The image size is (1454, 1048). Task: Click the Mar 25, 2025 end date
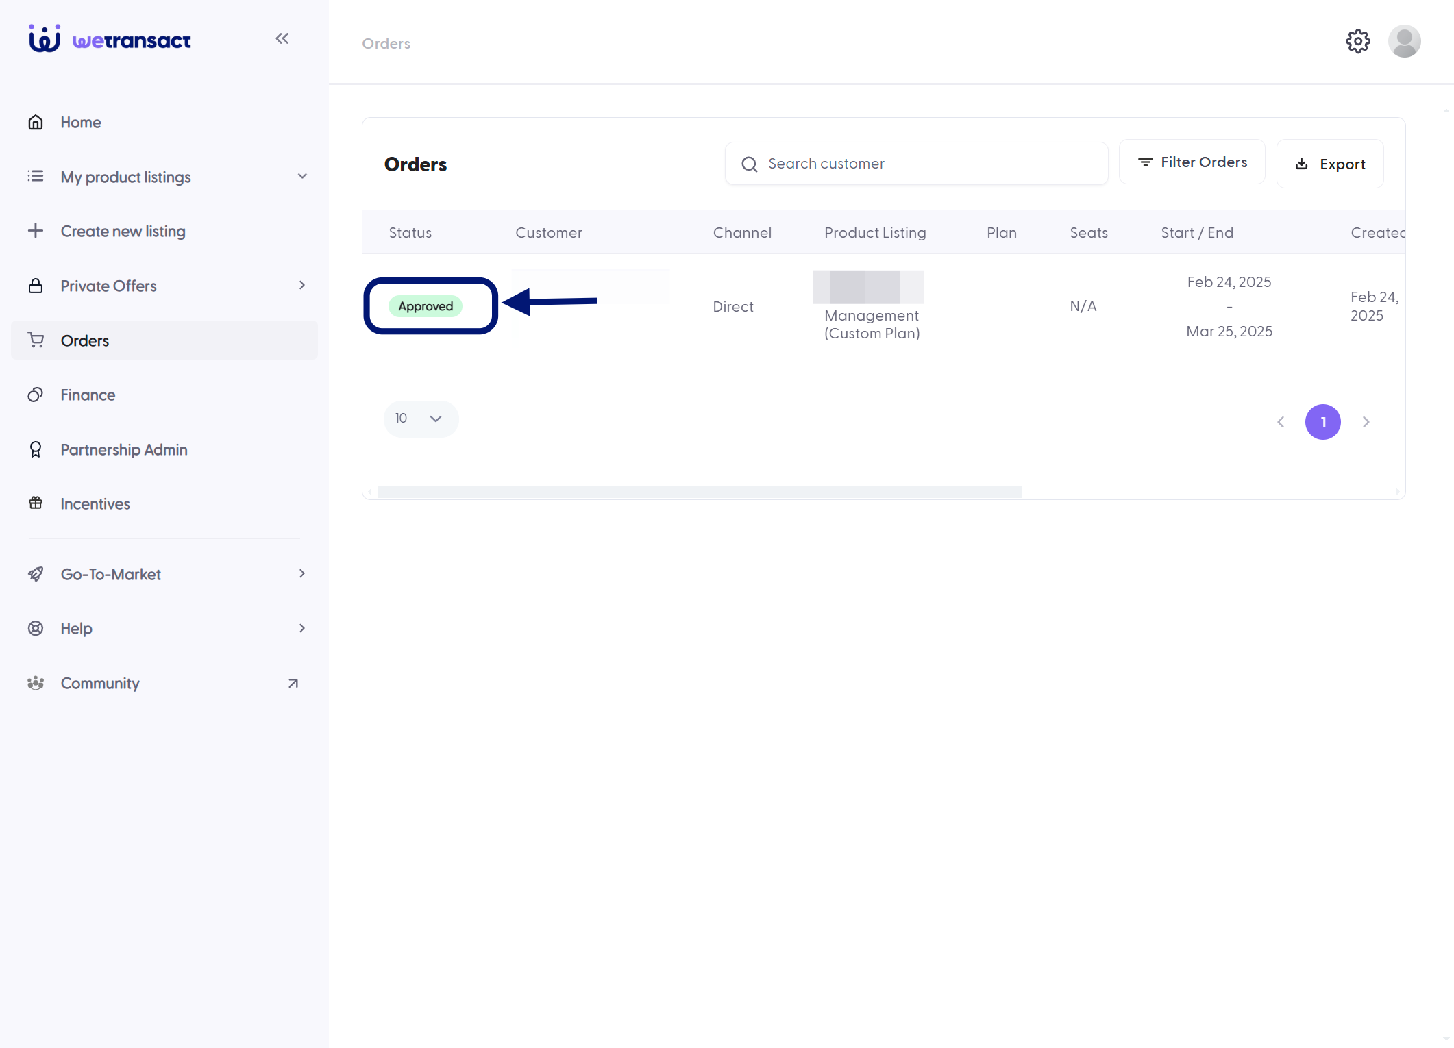click(x=1229, y=331)
